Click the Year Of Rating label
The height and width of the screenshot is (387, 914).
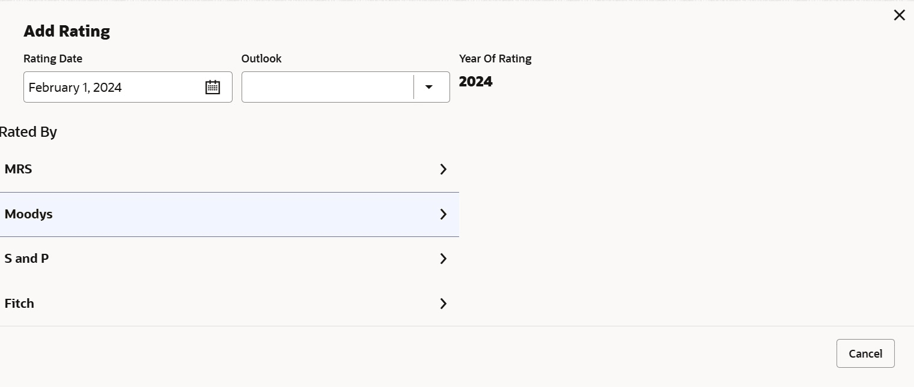(x=495, y=59)
